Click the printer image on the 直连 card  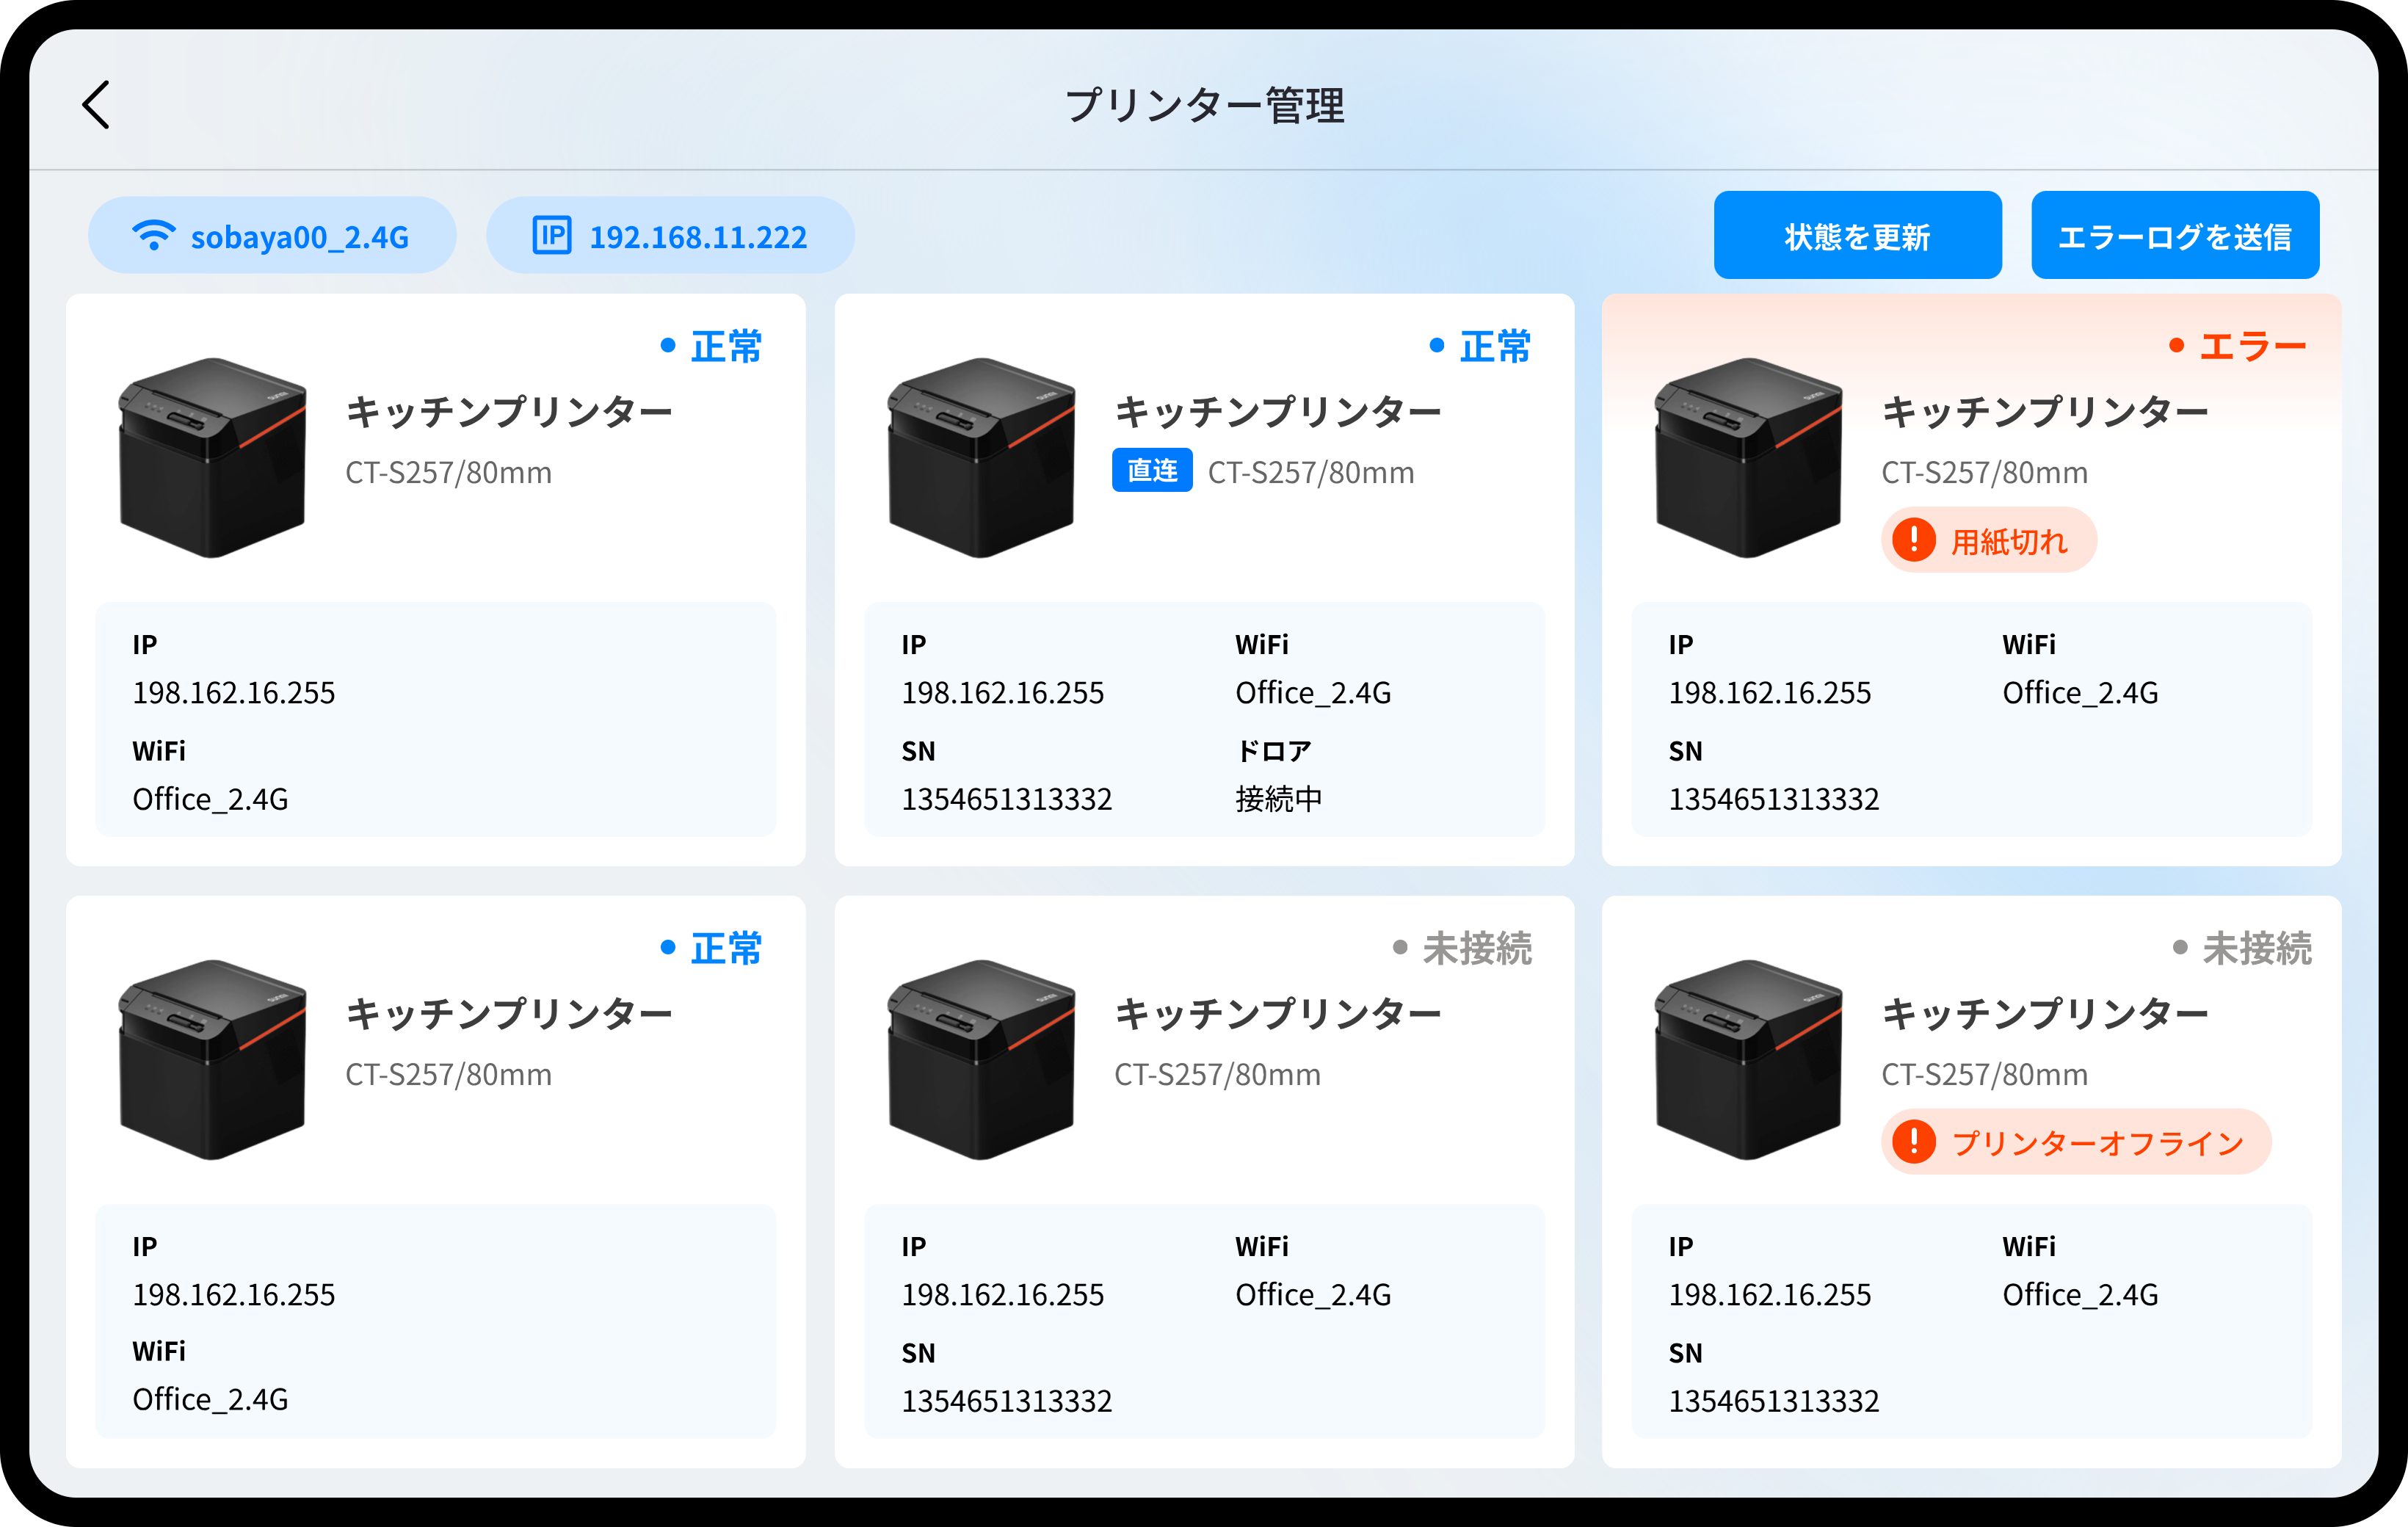click(x=981, y=457)
